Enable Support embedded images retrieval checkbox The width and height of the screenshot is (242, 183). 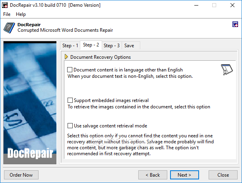click(70, 100)
